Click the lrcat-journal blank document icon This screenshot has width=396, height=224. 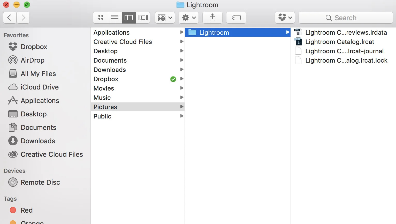tap(298, 51)
